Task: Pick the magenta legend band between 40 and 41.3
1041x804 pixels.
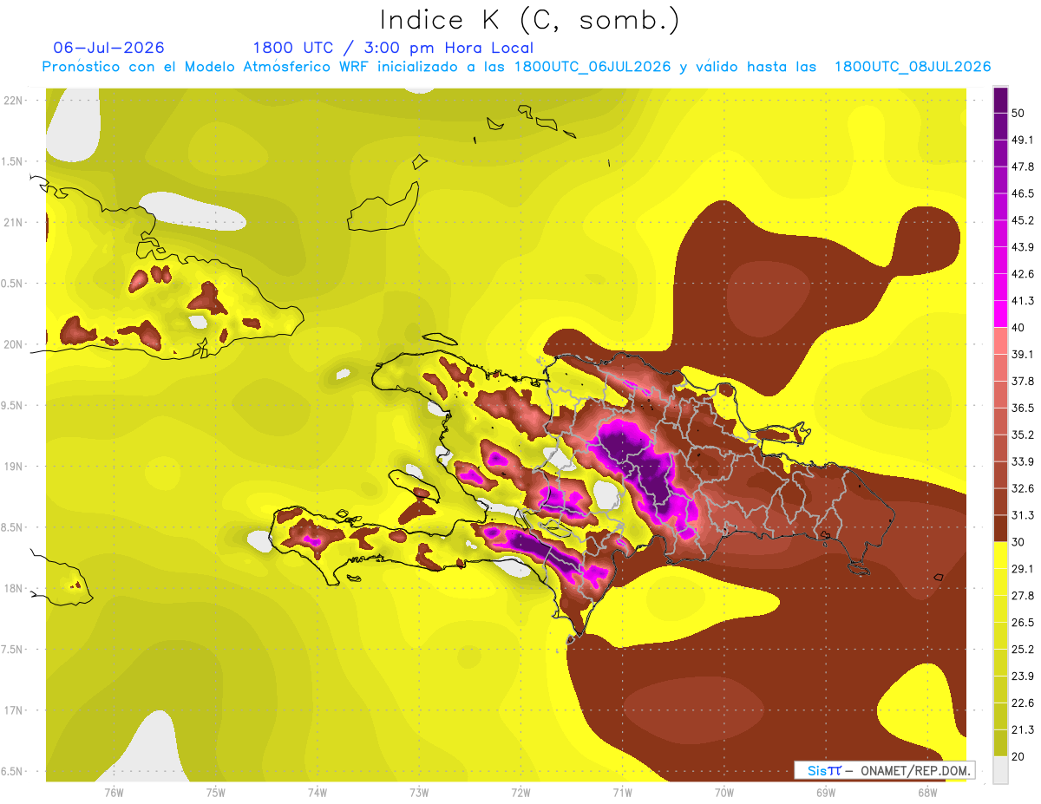Action: tap(1000, 314)
